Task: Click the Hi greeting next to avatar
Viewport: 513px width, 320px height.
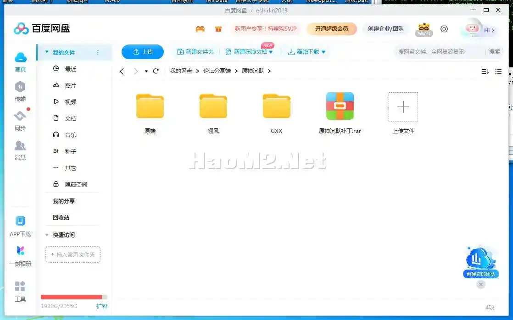Action: 489,30
